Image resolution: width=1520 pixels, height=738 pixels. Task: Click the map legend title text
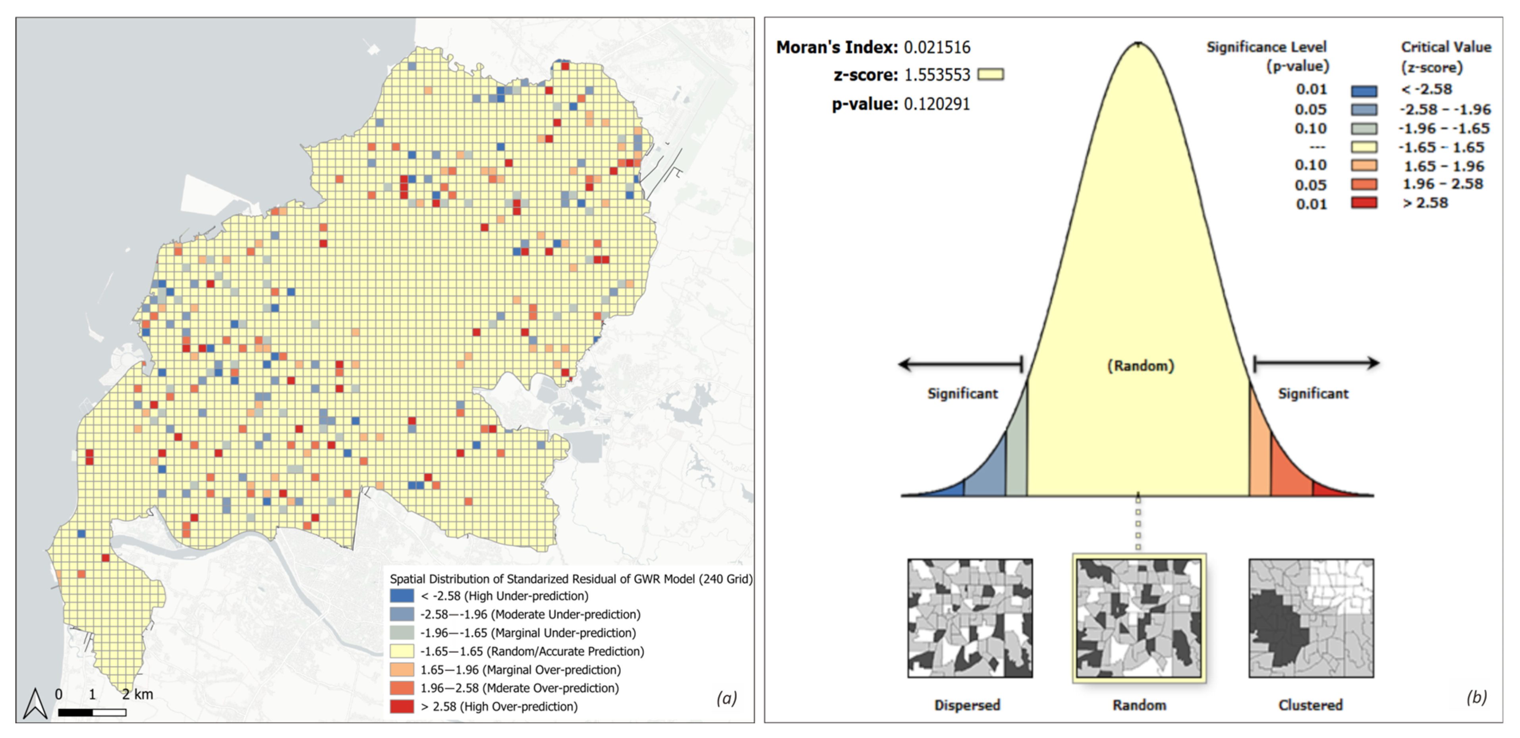(x=571, y=579)
